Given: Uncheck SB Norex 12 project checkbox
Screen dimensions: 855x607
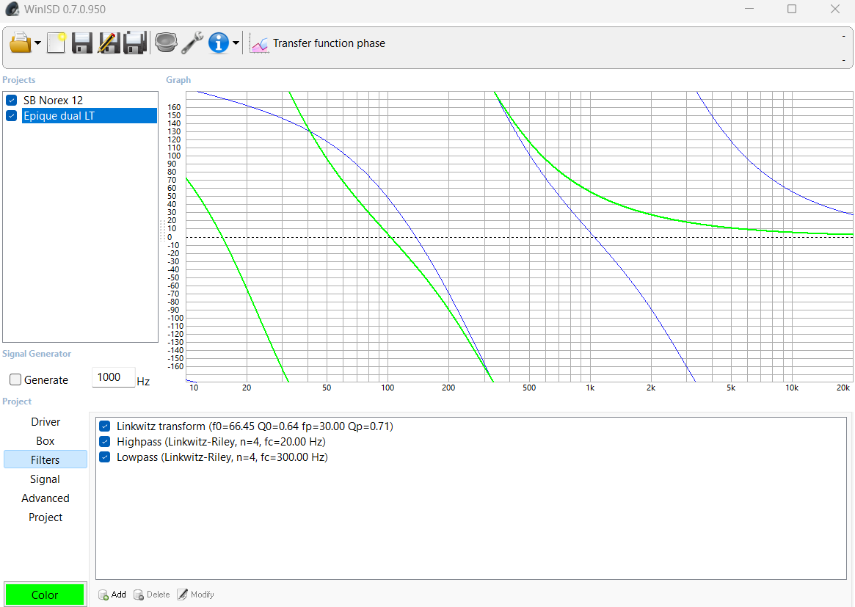Looking at the screenshot, I should (x=12, y=101).
